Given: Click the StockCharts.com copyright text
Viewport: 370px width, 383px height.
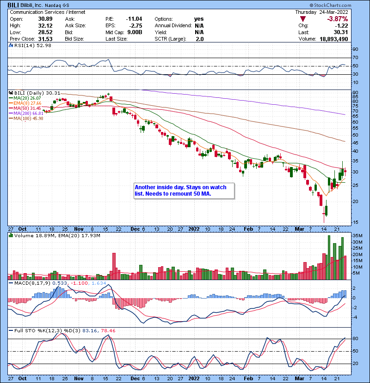Looking at the screenshot, I should pyautogui.click(x=330, y=5).
